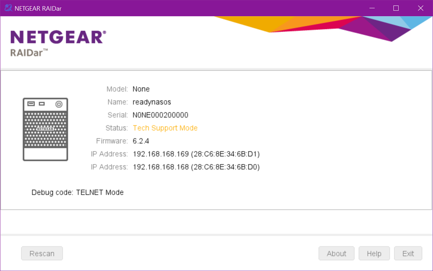Screen dimensions: 433x271
Task: Open the About dialog
Action: [x=336, y=254]
